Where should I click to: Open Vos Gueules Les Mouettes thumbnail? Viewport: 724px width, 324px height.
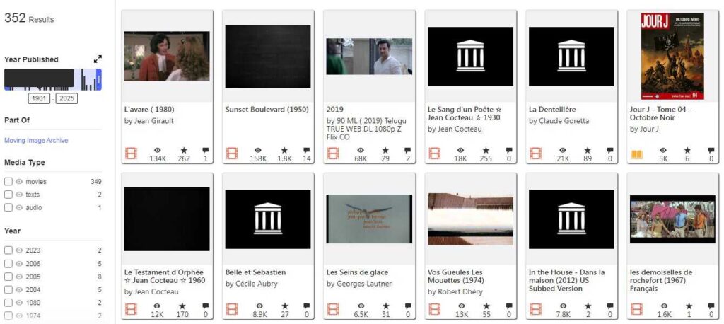click(x=470, y=219)
